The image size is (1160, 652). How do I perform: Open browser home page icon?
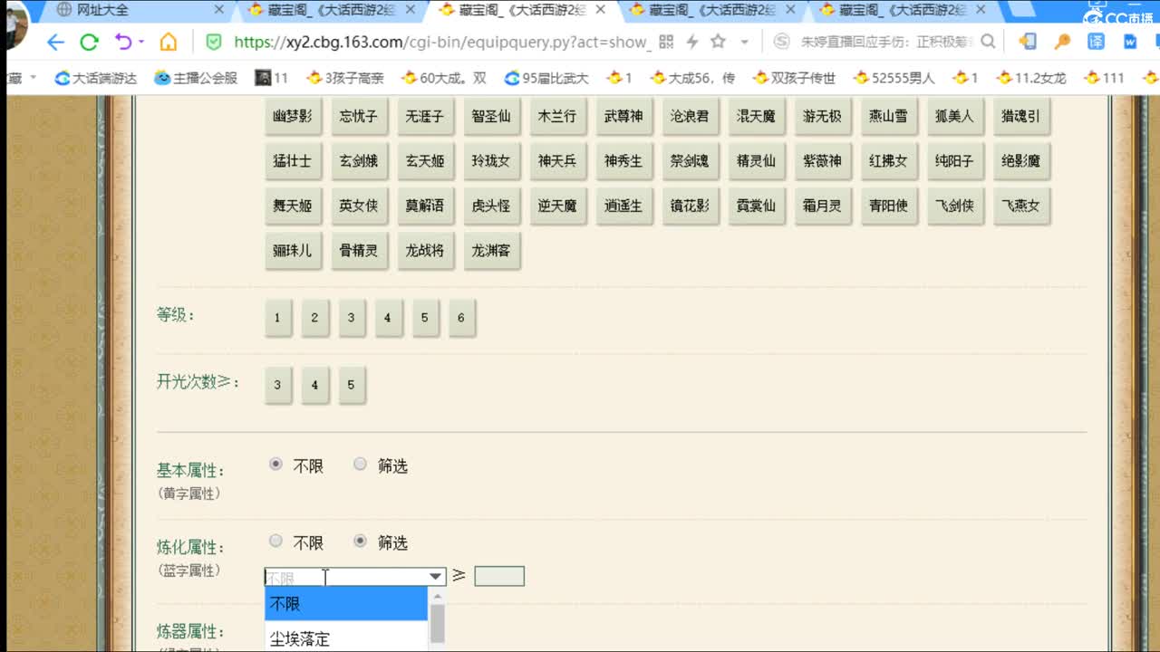169,43
